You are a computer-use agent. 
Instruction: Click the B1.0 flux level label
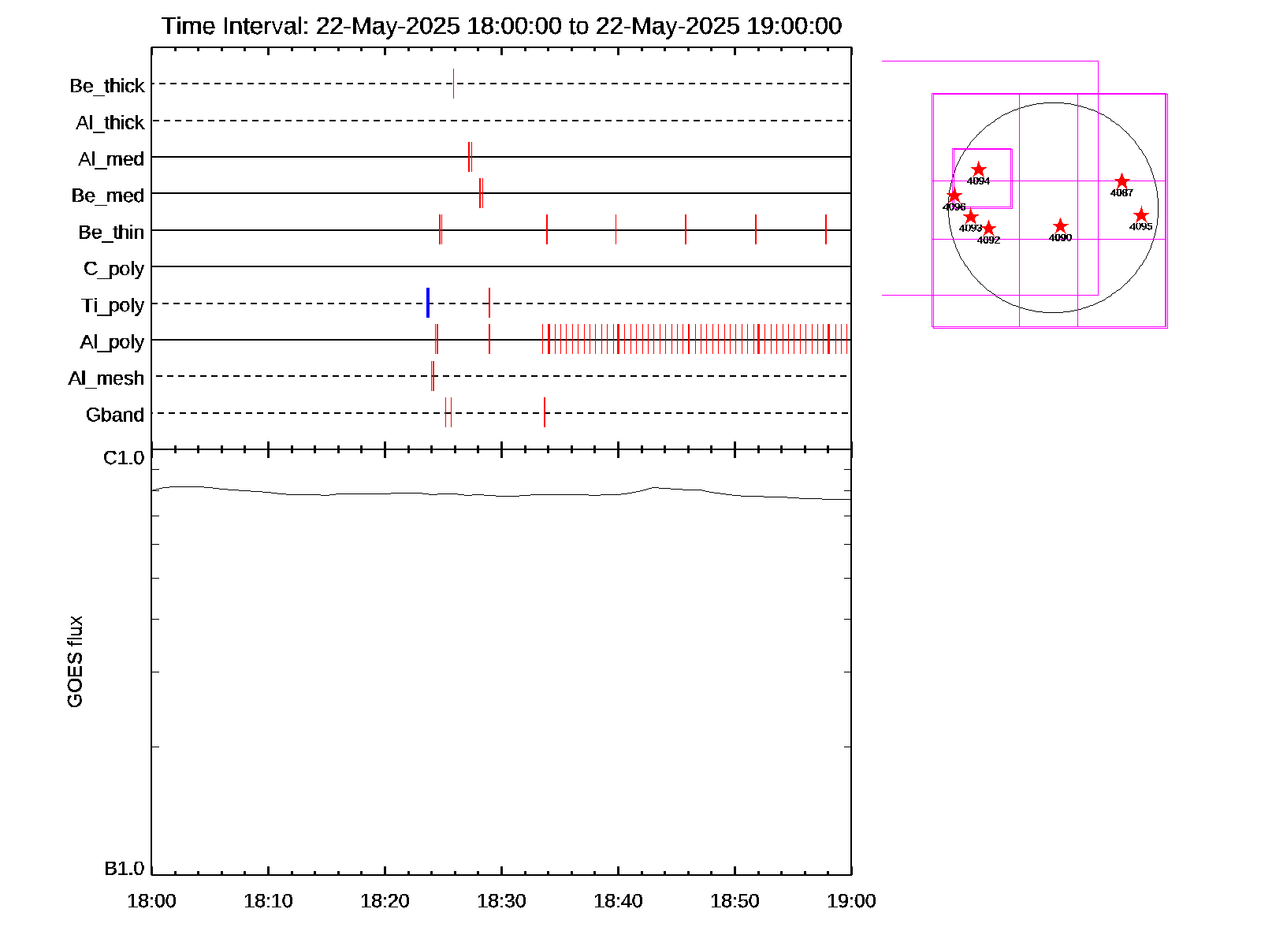[124, 869]
